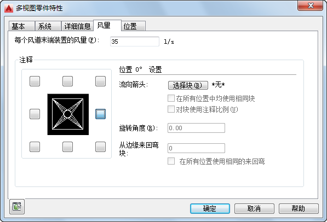
Task: Open the 详细信息 tab
Action: point(77,26)
